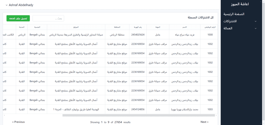Click the name فريد مياه سراج مياه
Screen dimensions: 265x125
pyautogui.click(x=185, y=35)
